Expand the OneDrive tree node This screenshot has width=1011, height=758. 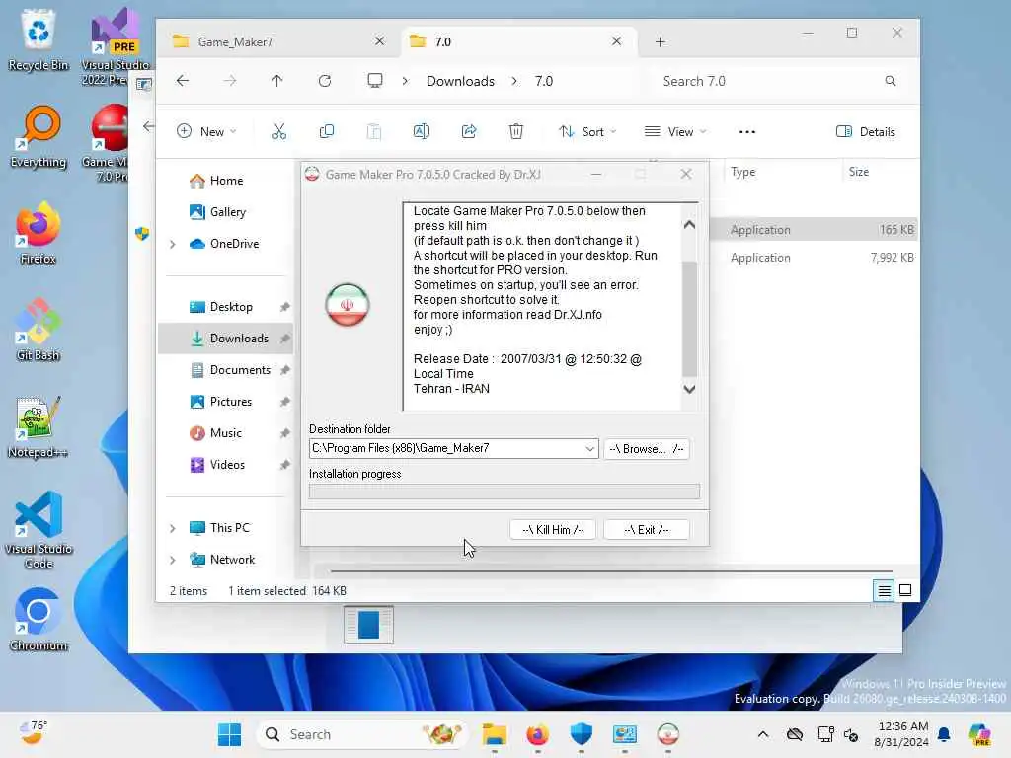172,244
